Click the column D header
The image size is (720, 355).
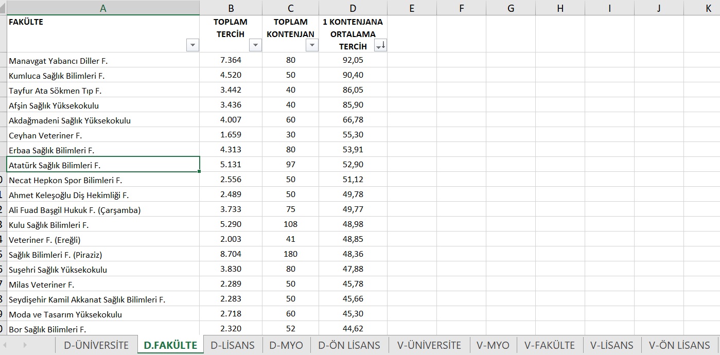(x=353, y=8)
